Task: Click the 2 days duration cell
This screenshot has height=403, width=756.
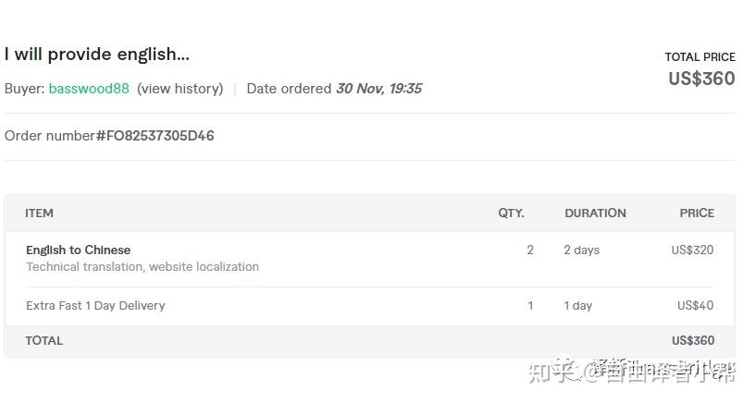Action: 581,250
